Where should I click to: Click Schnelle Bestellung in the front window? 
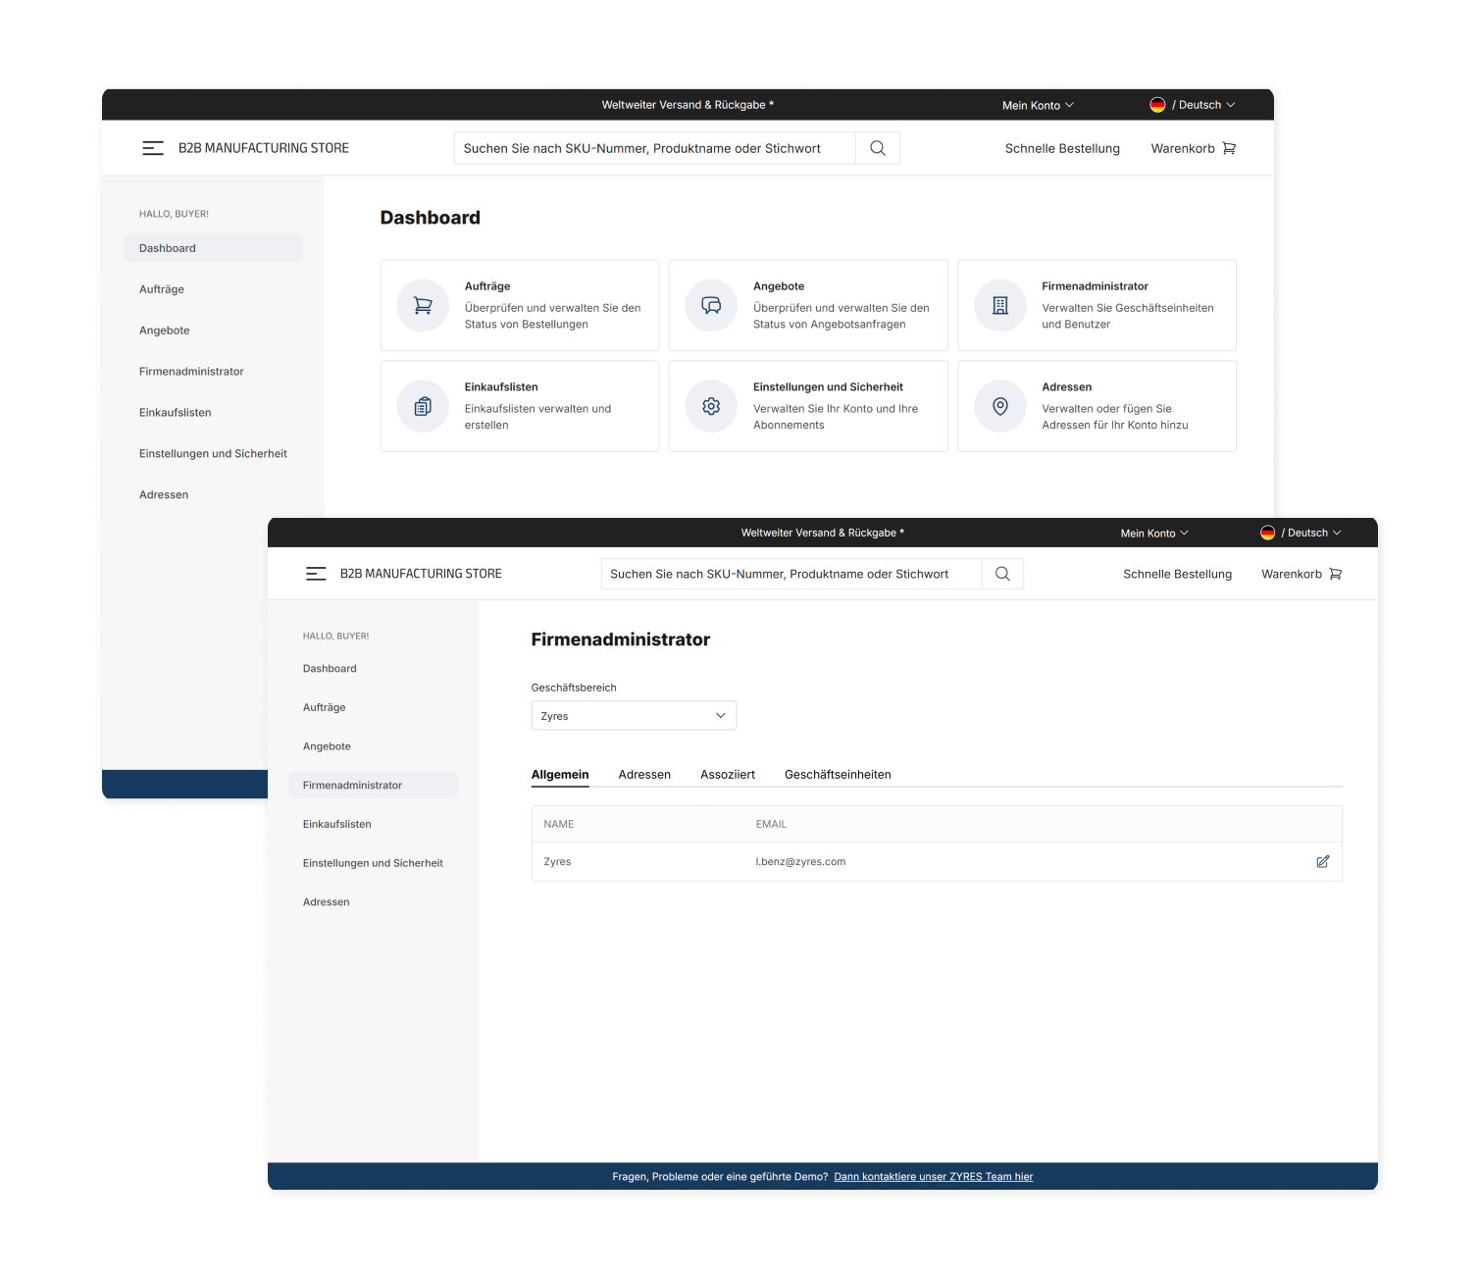(1177, 574)
